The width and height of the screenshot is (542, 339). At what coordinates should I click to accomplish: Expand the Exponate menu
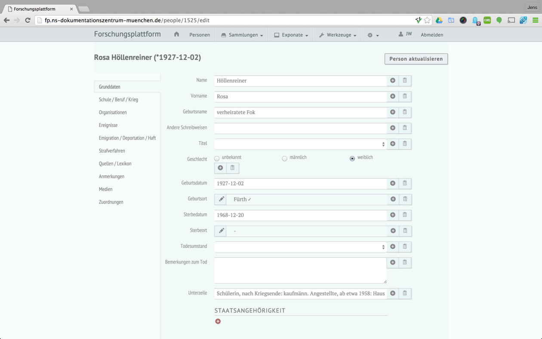291,35
